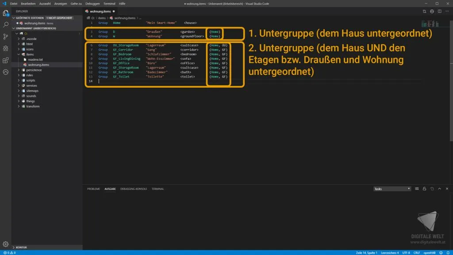This screenshot has height=255, width=453.
Task: Expand the services folder
Action: click(x=19, y=85)
